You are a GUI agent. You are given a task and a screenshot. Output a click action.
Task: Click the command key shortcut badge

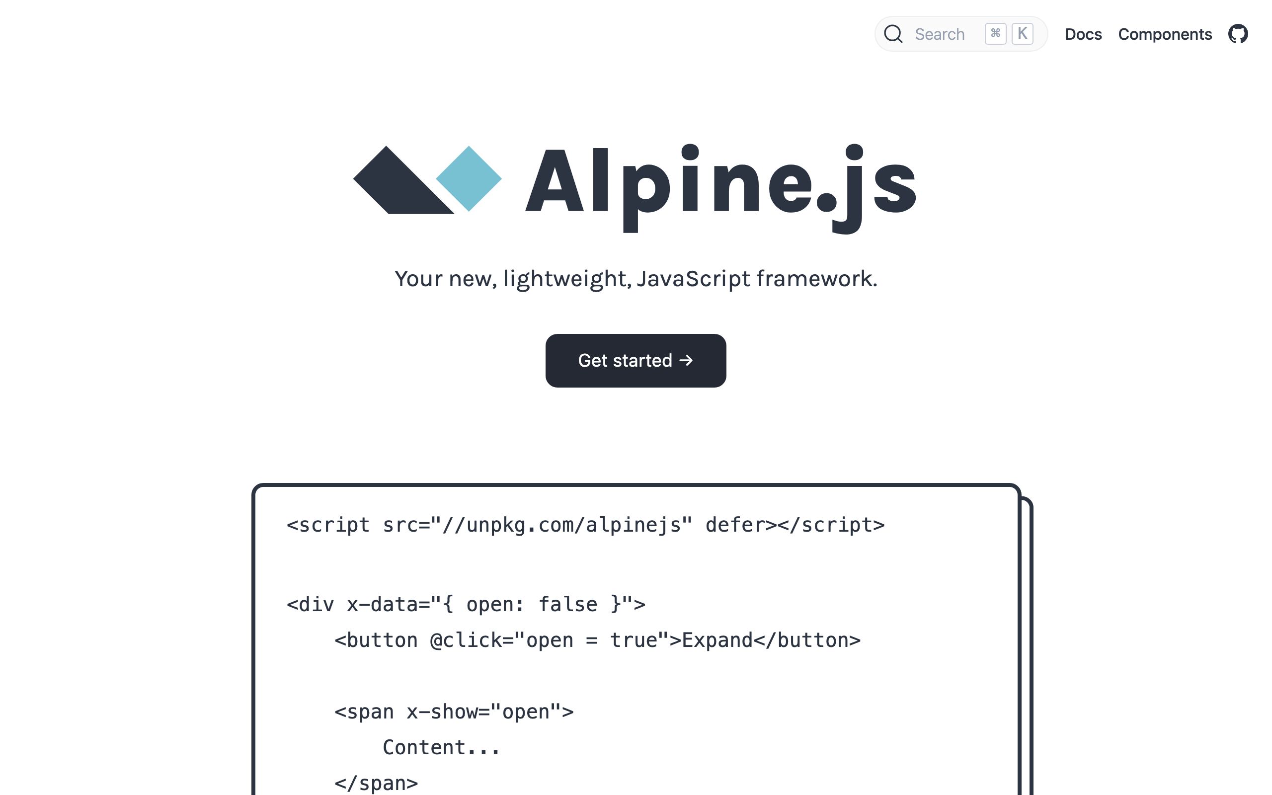(996, 34)
